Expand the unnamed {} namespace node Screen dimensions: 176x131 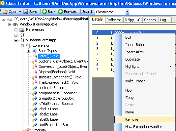pyautogui.click(x=16, y=35)
